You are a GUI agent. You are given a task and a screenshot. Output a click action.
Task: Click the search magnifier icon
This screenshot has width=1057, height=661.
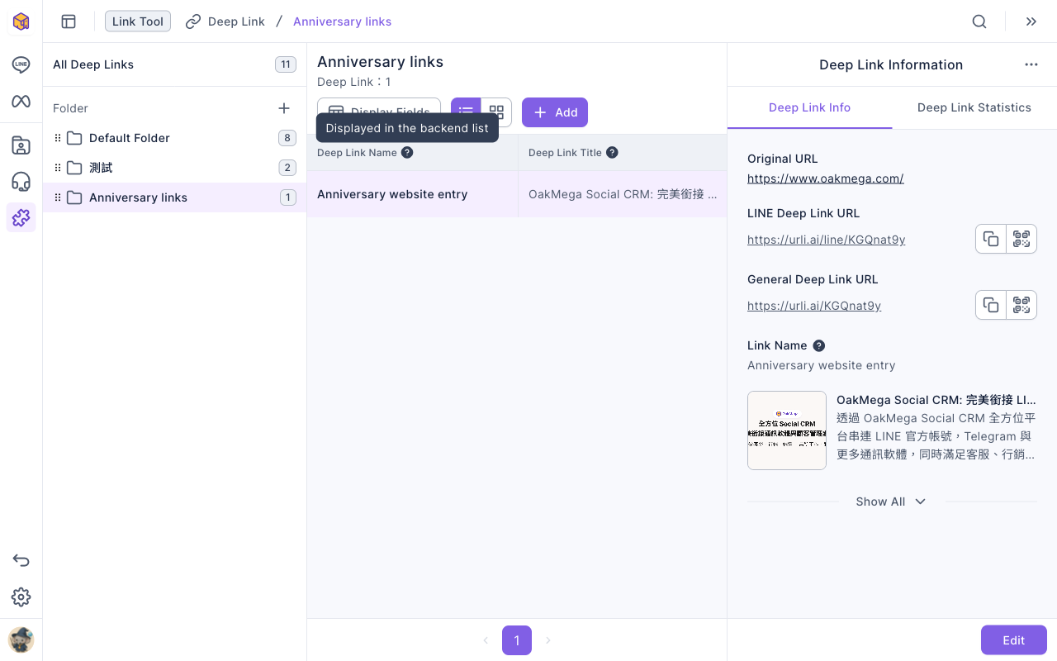(x=979, y=21)
